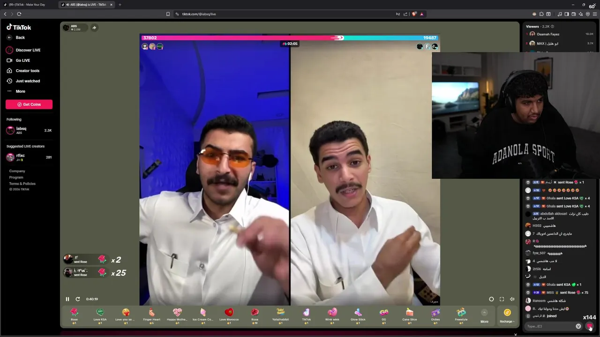This screenshot has width=600, height=337.
Task: Toggle fullscreen mode on the player
Action: [502, 299]
